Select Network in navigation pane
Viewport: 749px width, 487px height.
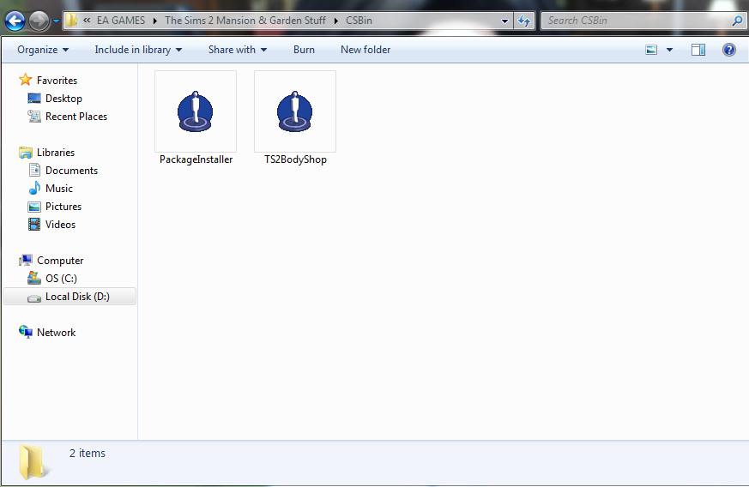coord(56,333)
